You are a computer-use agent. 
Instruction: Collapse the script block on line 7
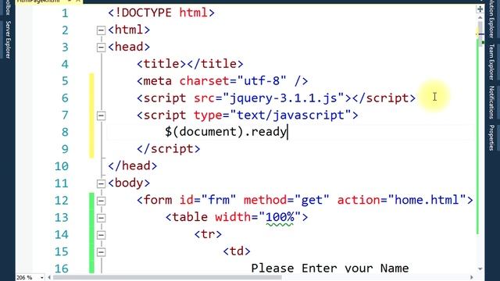tap(101, 116)
